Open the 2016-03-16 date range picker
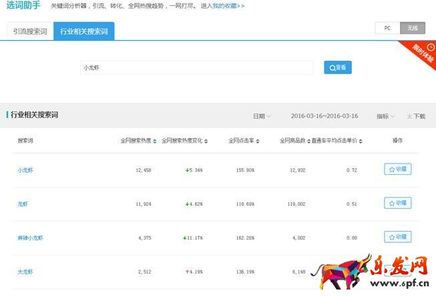Viewport: 436px width, 297px height. tap(324, 116)
